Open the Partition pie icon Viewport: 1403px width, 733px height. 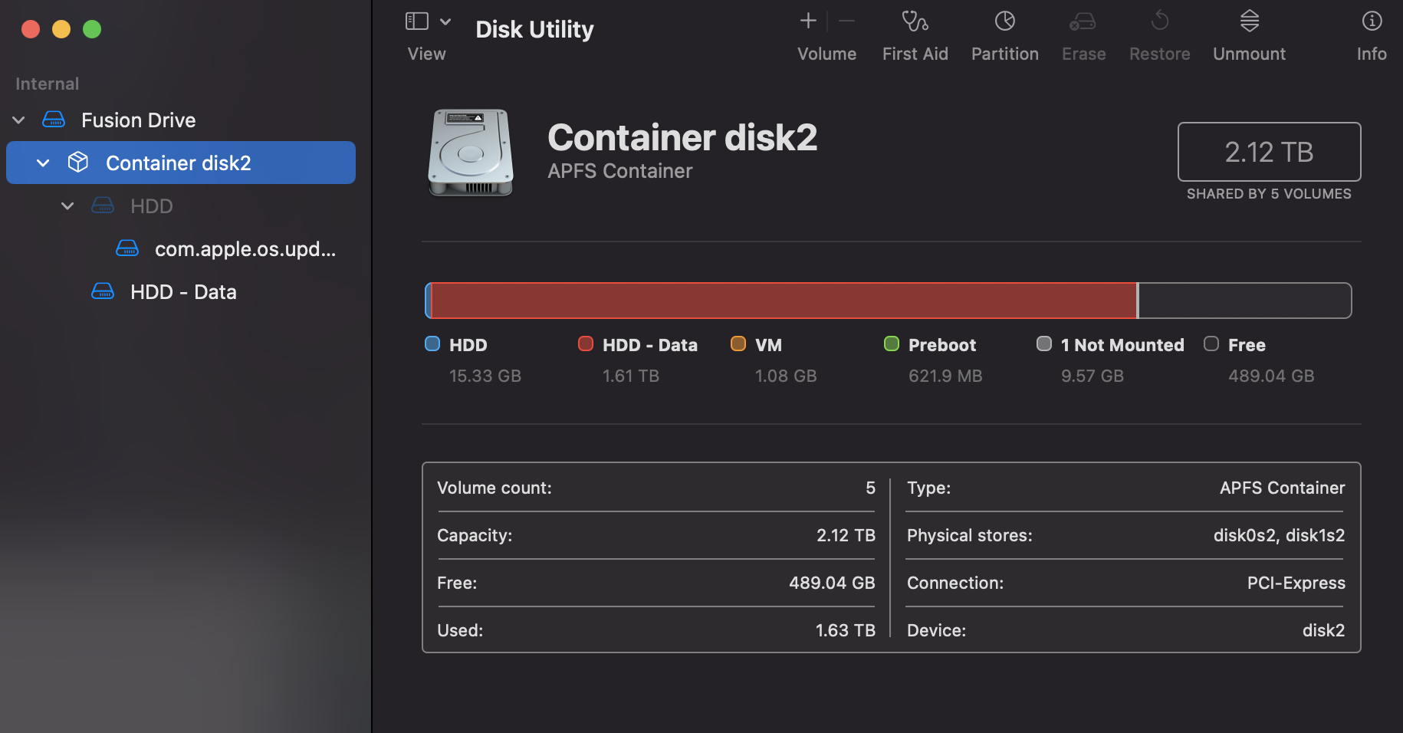point(1005,21)
